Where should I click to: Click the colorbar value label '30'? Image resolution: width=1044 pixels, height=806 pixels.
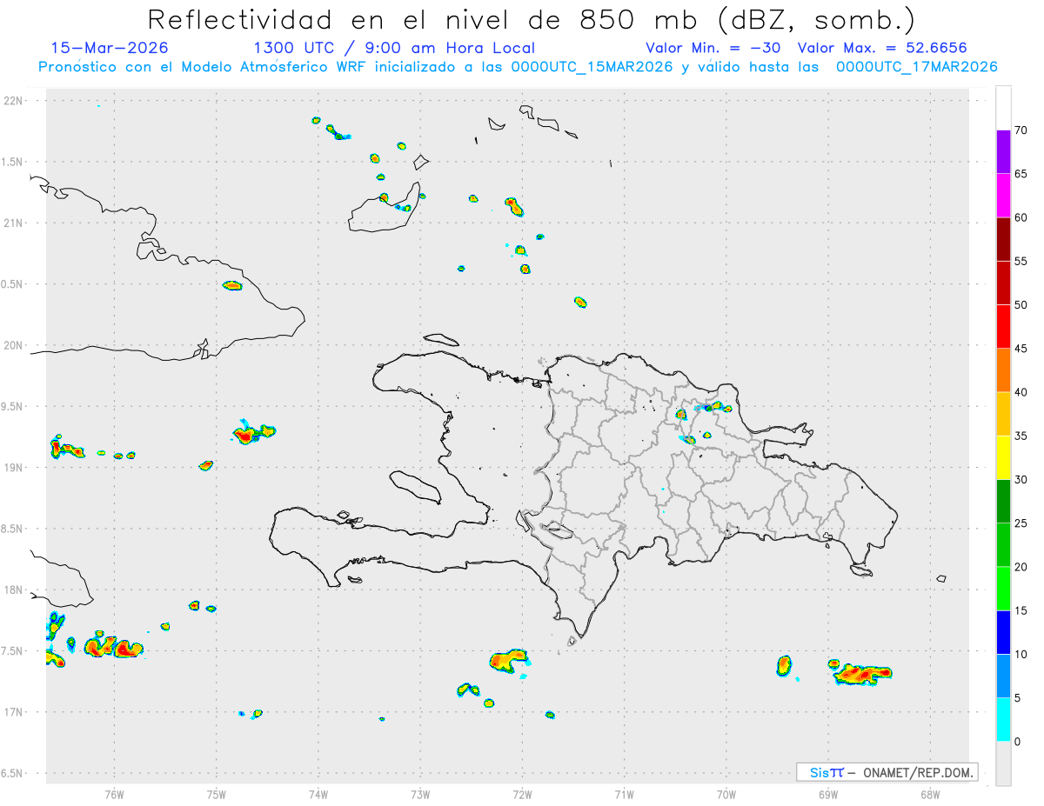click(1021, 480)
